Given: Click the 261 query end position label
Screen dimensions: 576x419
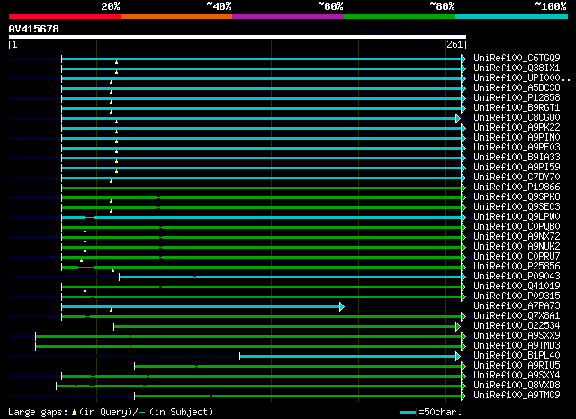Looking at the screenshot, I should pyautogui.click(x=454, y=44).
